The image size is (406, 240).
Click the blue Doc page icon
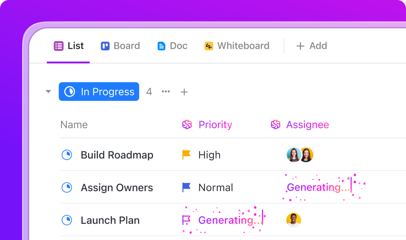161,46
